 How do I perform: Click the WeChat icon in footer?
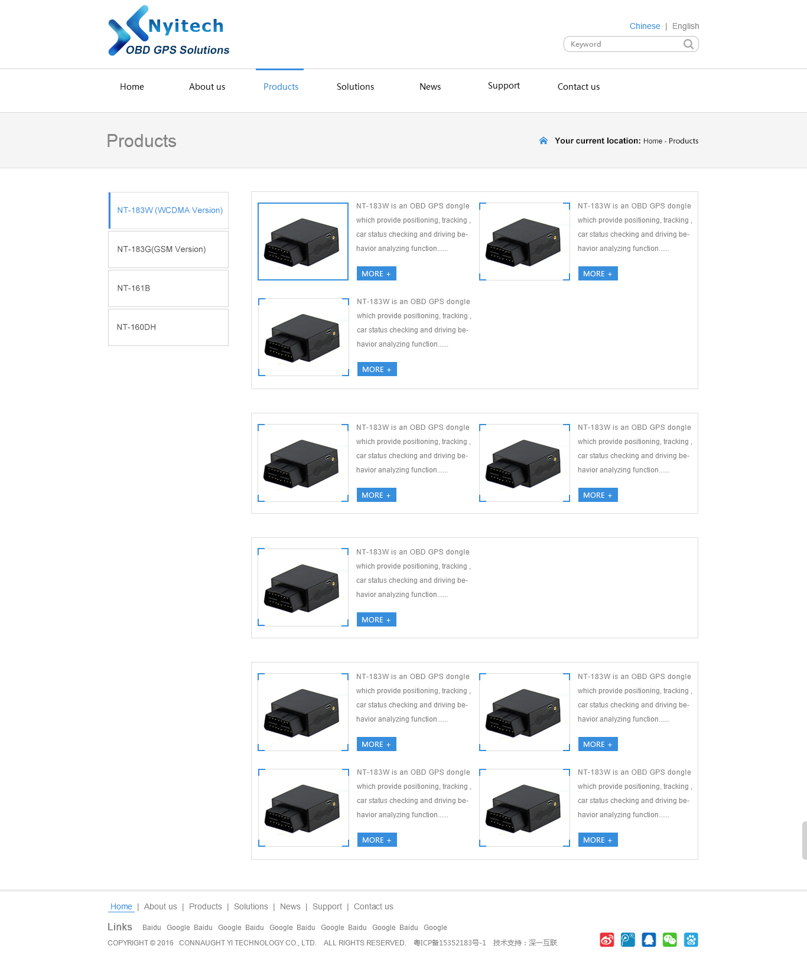click(x=669, y=939)
